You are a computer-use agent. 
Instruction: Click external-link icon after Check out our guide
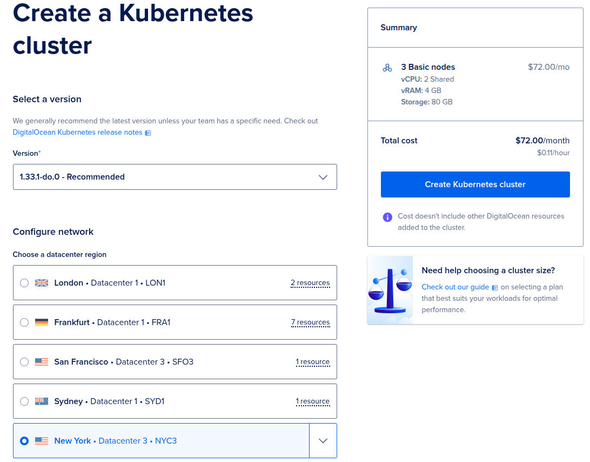tap(495, 288)
